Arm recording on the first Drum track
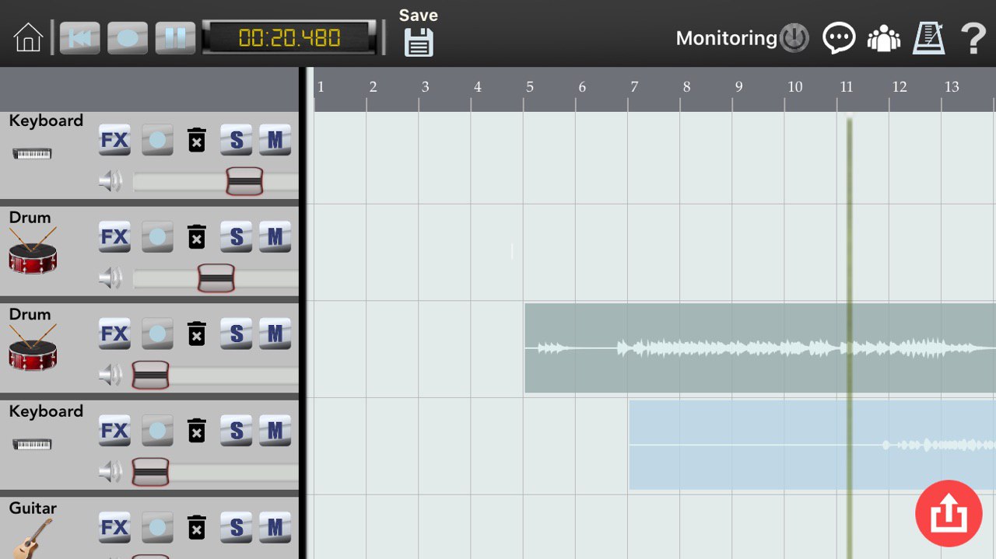 [x=157, y=236]
